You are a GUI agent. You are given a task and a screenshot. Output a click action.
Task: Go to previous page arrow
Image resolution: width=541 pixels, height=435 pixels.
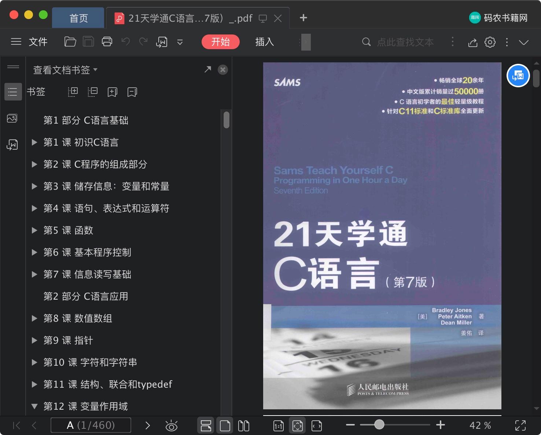click(34, 425)
